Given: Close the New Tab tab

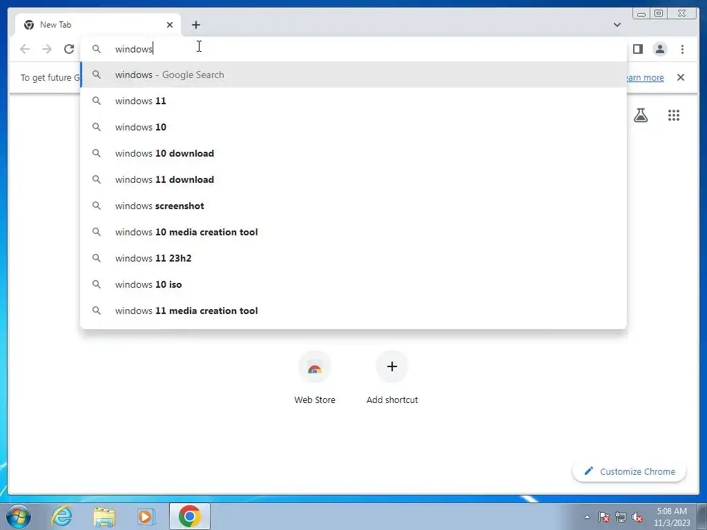Looking at the screenshot, I should [x=170, y=25].
